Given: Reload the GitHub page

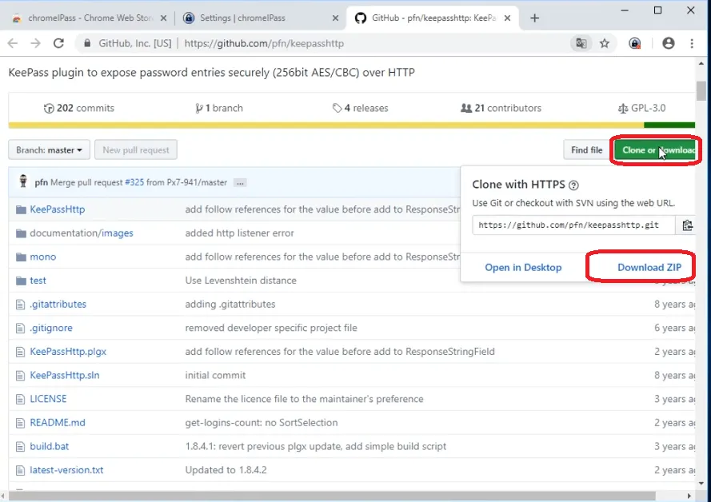Looking at the screenshot, I should (58, 43).
